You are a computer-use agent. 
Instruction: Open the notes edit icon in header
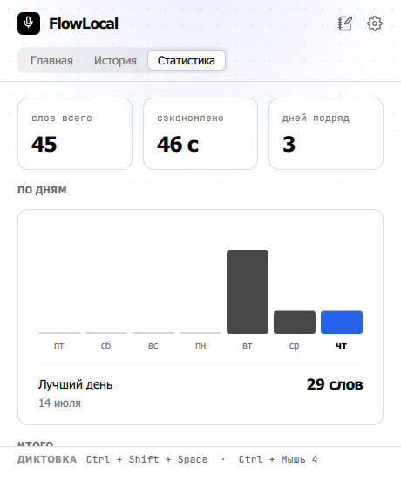coord(345,24)
